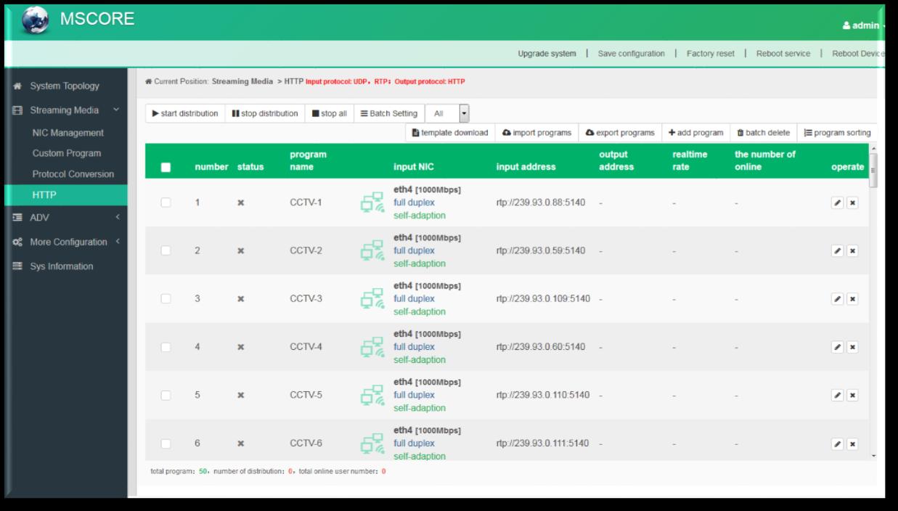Click Reboot service link

pyautogui.click(x=783, y=54)
